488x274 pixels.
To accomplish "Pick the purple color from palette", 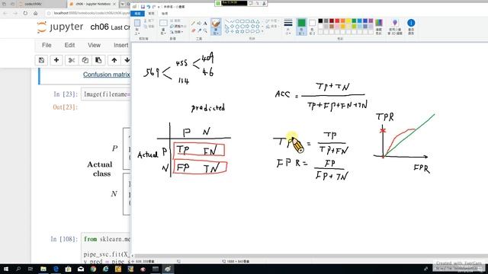I will point(371,21).
